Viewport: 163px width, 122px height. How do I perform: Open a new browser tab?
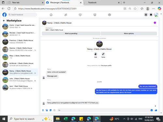[x=124, y=3]
